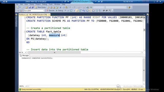
Task: Toggle Include Client Statistics
Action: (x=84, y=11)
